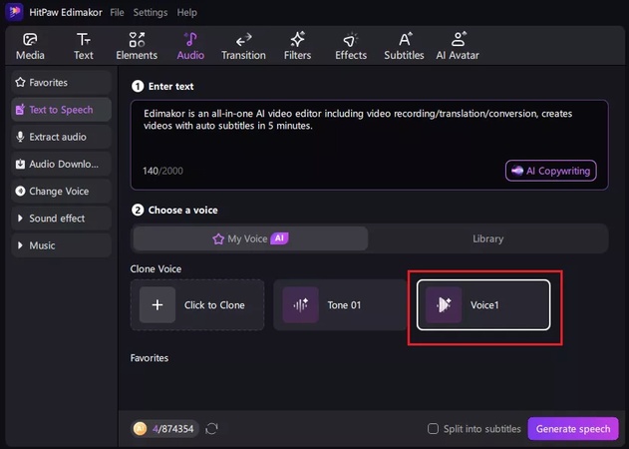Screen dimensions: 629x449
Task: Click the AI Copywriting sparkle icon
Action: coord(517,171)
